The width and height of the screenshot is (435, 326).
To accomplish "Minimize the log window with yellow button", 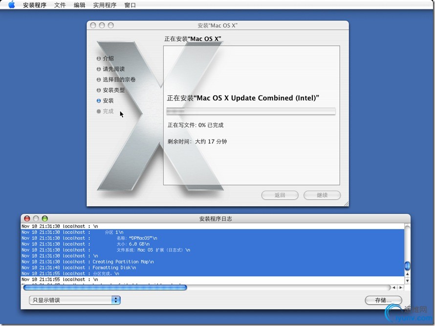I will pos(36,219).
